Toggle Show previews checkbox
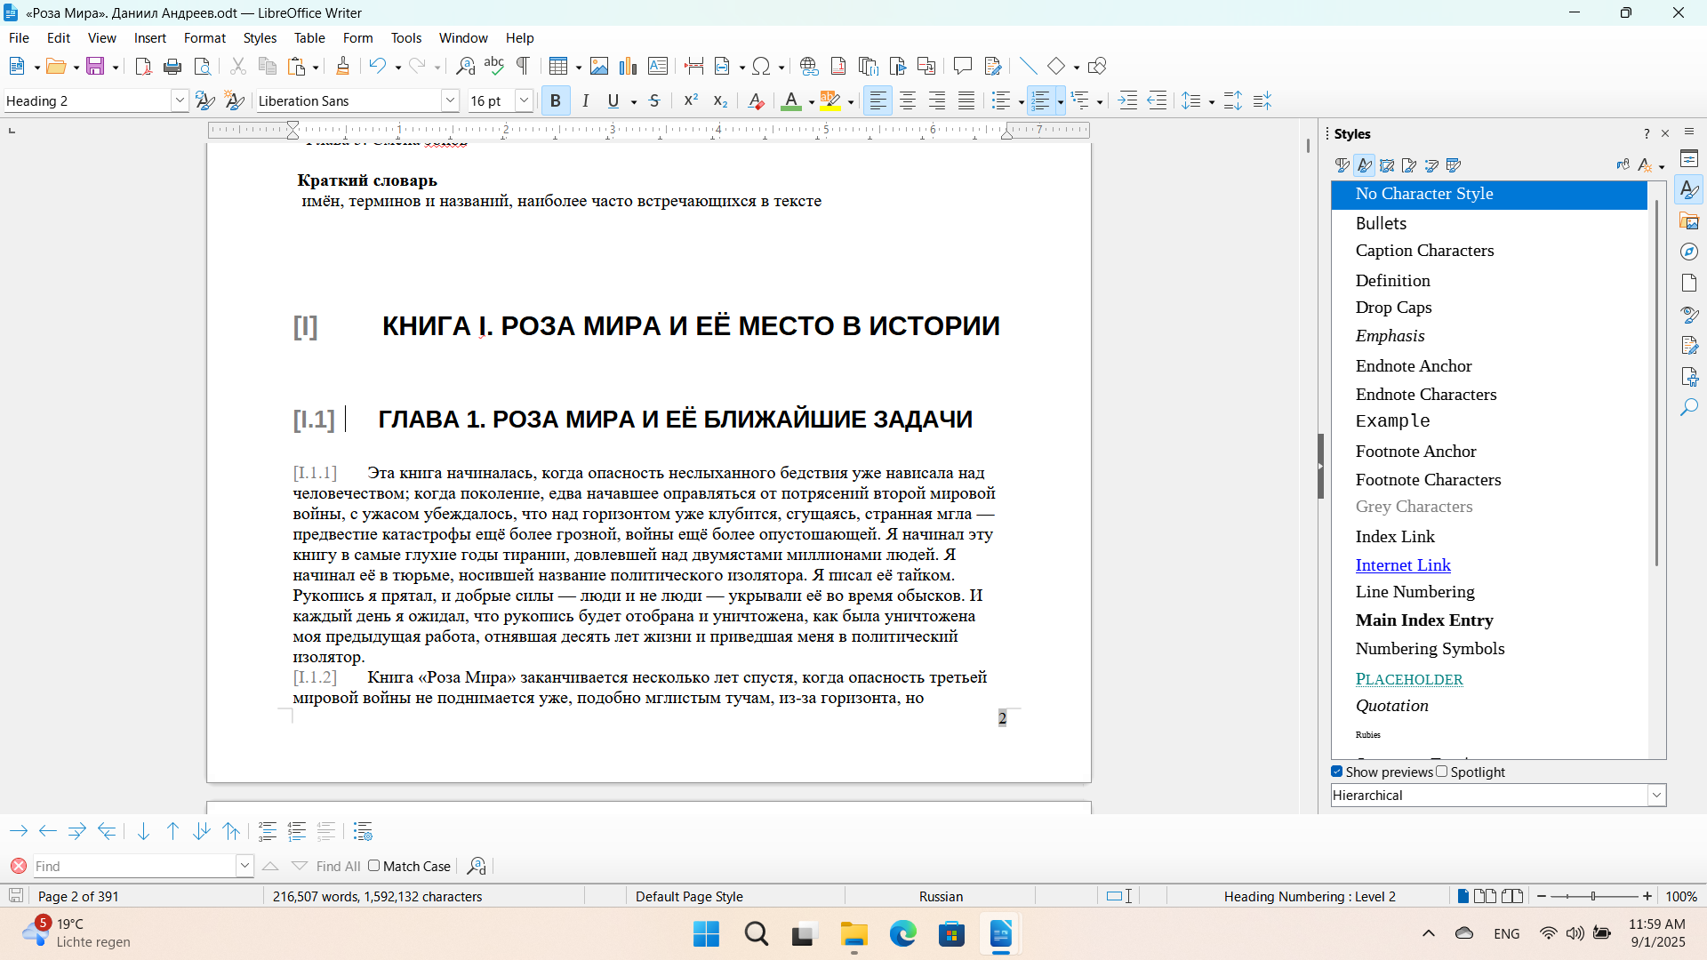The width and height of the screenshot is (1707, 960). 1337,772
